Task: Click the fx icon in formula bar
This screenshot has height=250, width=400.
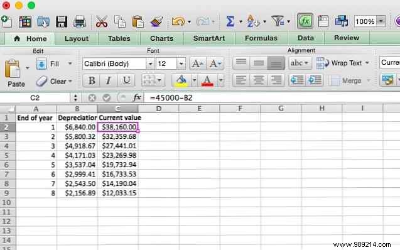Action: click(137, 97)
